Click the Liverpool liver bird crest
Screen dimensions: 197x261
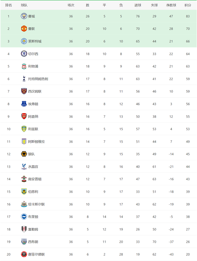click(24, 66)
